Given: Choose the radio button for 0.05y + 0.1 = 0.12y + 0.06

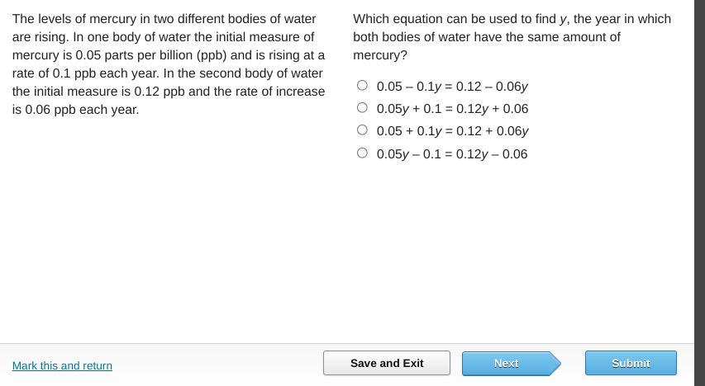Looking at the screenshot, I should 362,107.
